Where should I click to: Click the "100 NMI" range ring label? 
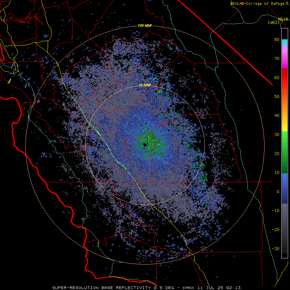[145, 25]
